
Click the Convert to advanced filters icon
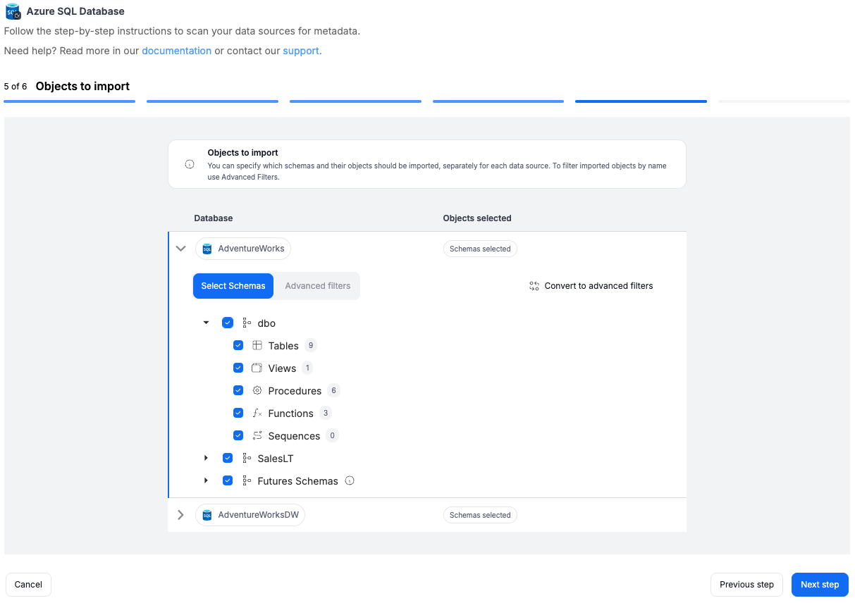click(534, 286)
